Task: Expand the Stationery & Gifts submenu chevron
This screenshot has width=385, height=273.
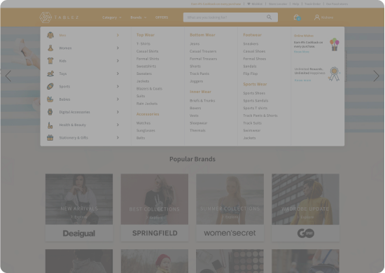Action: coord(118,137)
